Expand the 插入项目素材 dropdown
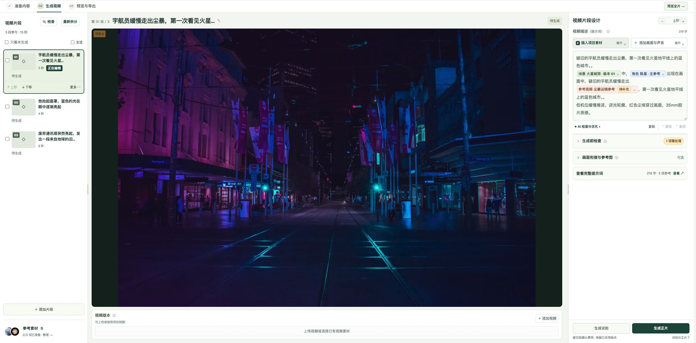 tap(601, 43)
